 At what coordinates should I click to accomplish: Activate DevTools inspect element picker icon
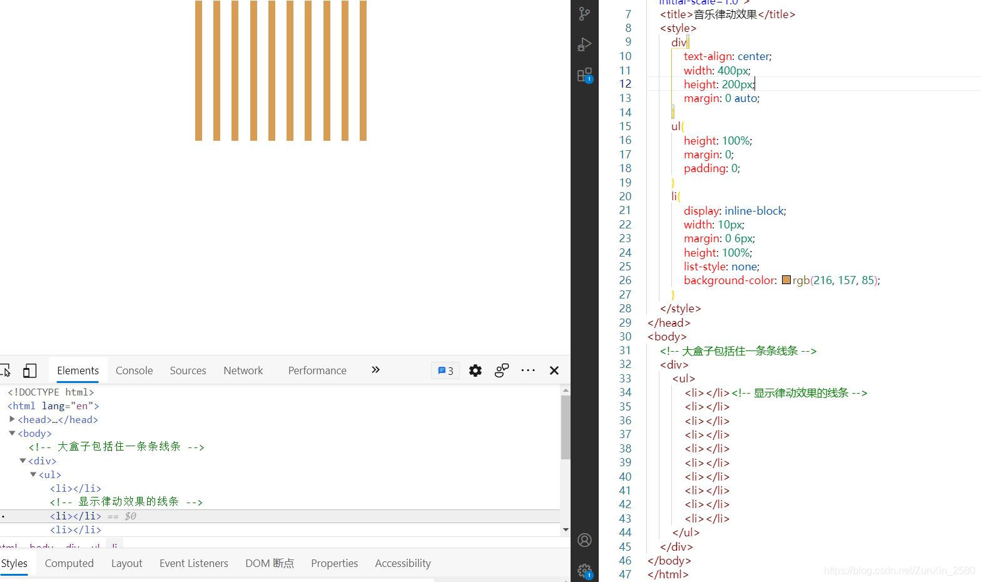coord(5,370)
